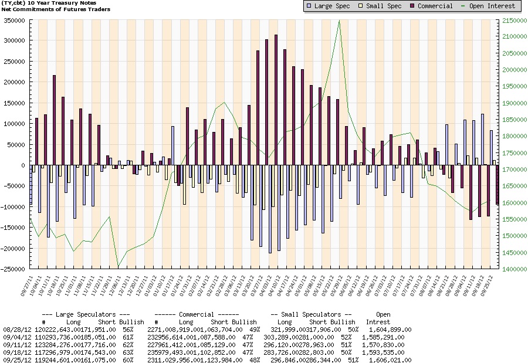Screen dimensions: 528x363
Task: Click the 2150000 right axis label
Action: click(515, 21)
